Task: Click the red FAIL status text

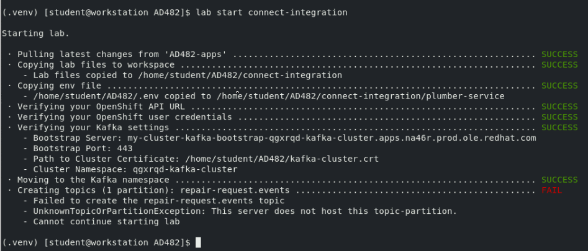Action: pyautogui.click(x=551, y=190)
